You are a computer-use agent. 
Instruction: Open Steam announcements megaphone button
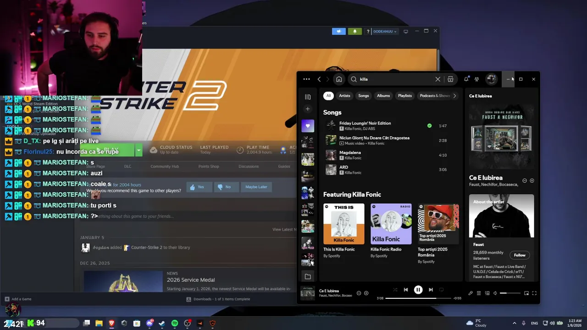coord(339,32)
